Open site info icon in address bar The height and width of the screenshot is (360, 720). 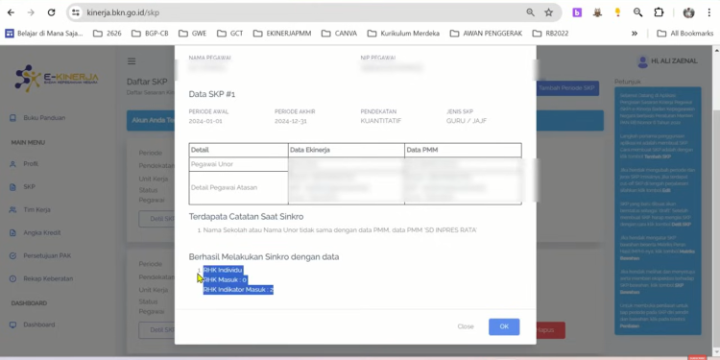click(76, 12)
